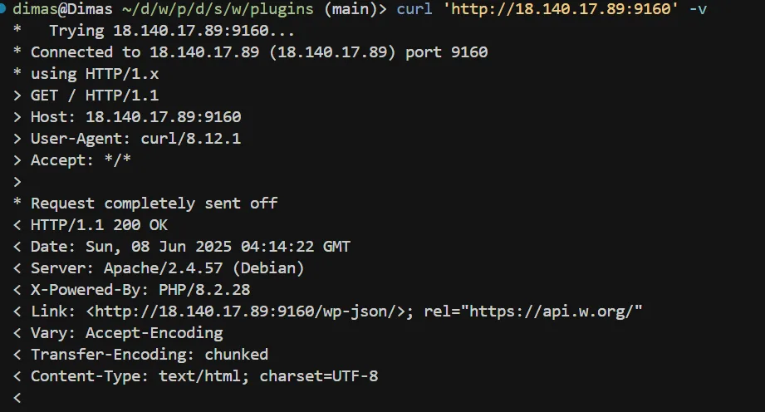Viewport: 765px width, 412px height.
Task: Click the Apache/2.4.57 (Debian) server value
Action: point(204,268)
